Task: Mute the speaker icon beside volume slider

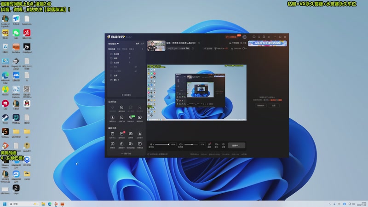Action: (x=180, y=144)
